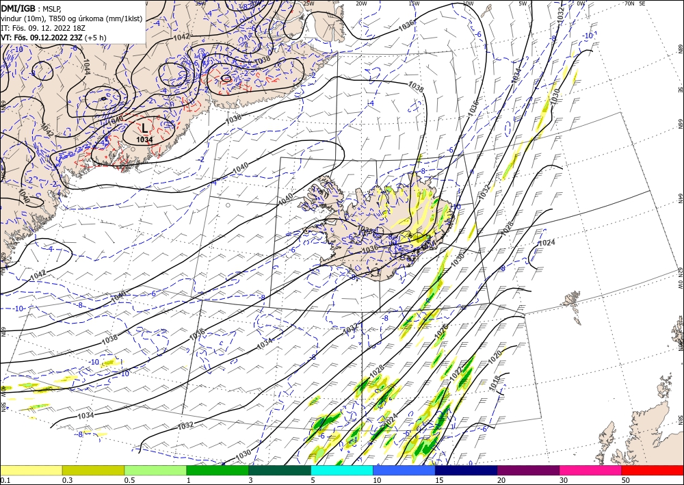Click the 'vindur (10m), T850 og úrkoma' line

(x=72, y=18)
